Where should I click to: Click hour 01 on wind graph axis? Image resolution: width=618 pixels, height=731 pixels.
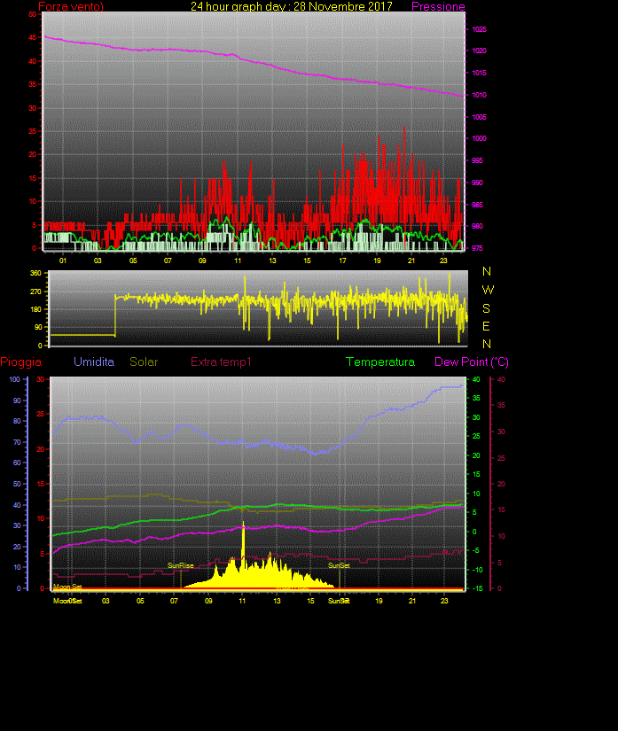pos(63,261)
